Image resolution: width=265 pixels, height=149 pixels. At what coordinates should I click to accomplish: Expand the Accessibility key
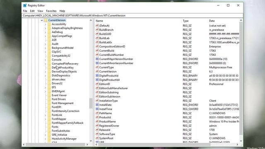(45, 24)
